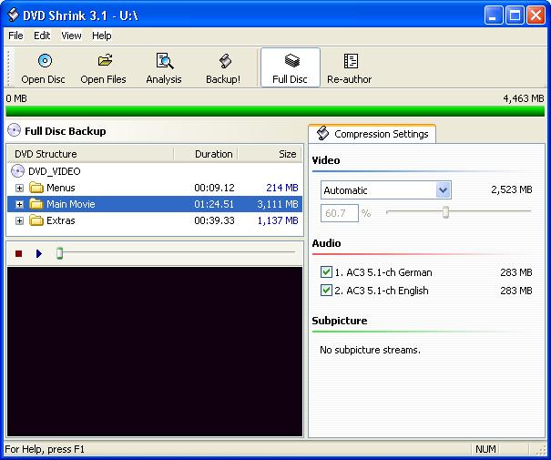Click the 01:24.51 duration value

tap(214, 204)
